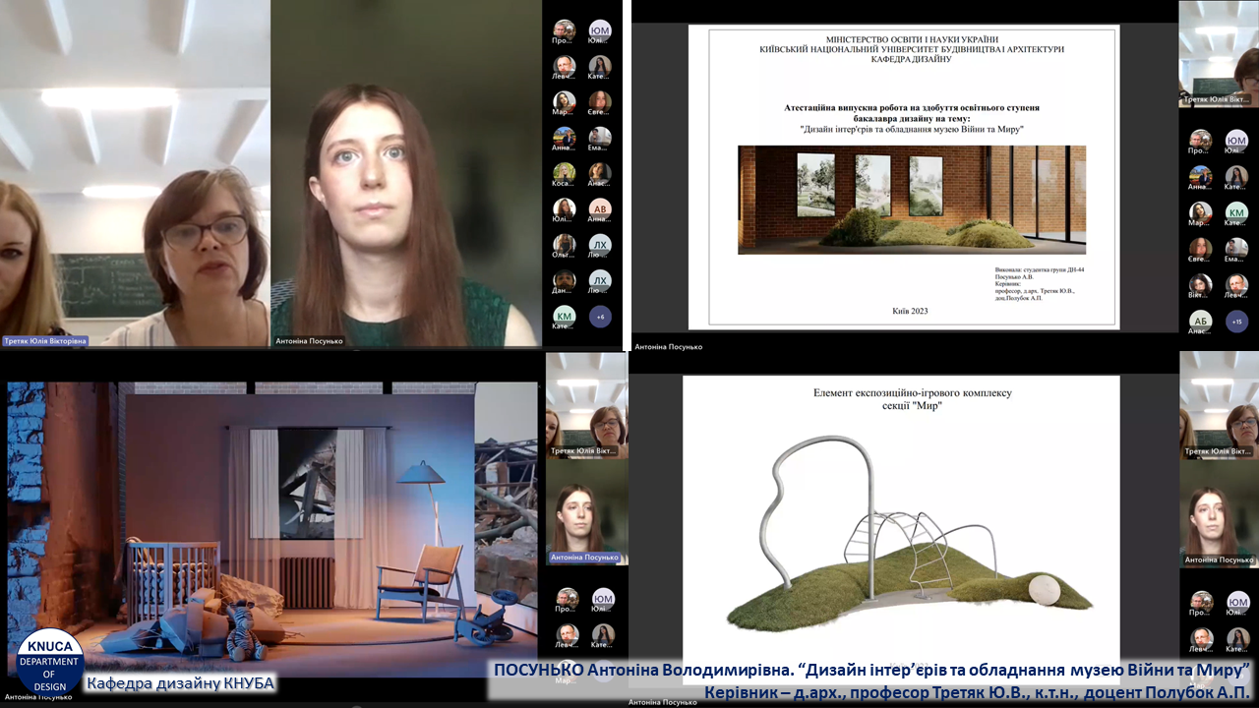The image size is (1259, 708).
Task: Click the КМ avatar in the large webcam panel
Action: (x=564, y=317)
